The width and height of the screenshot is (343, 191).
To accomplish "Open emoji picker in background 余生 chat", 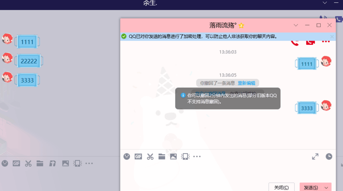I will coord(5,163).
